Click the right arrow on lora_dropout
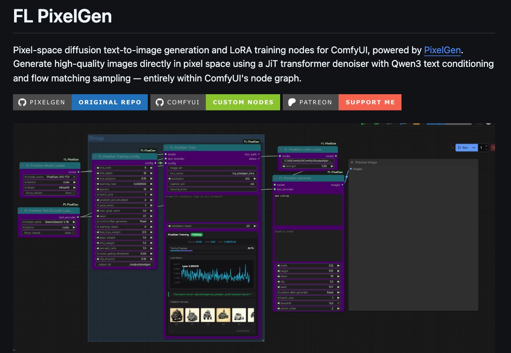This screenshot has width=511, height=353. click(151, 178)
